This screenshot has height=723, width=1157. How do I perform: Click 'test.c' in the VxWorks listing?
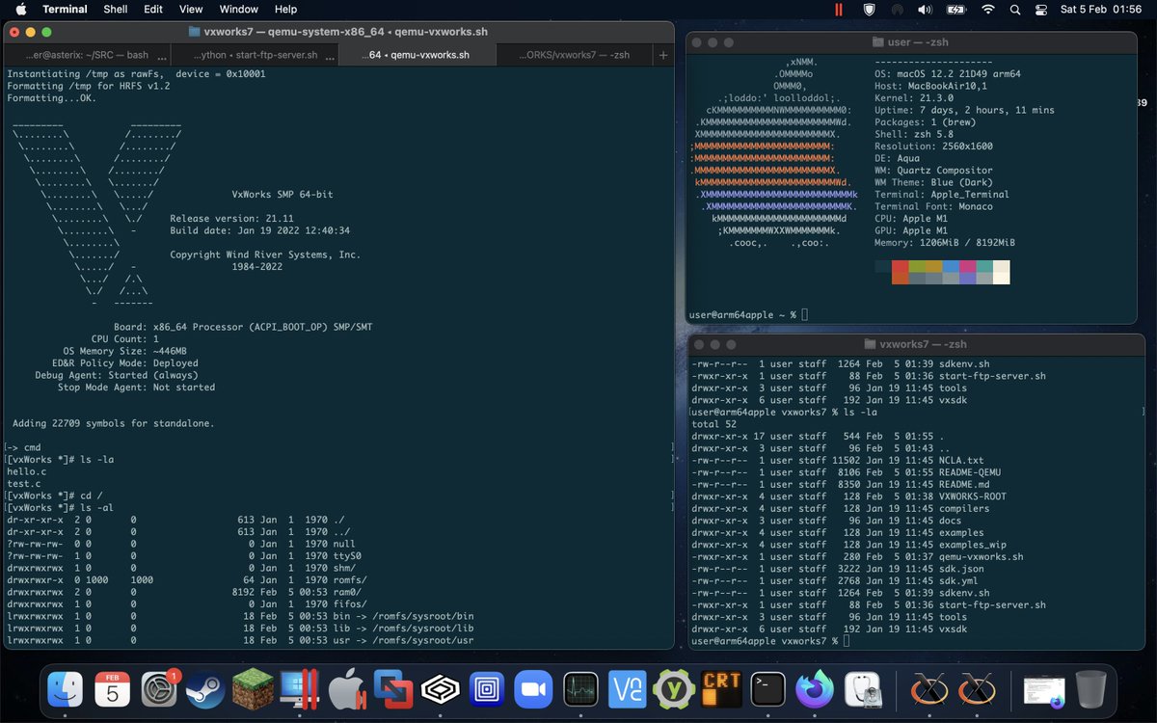tap(24, 484)
